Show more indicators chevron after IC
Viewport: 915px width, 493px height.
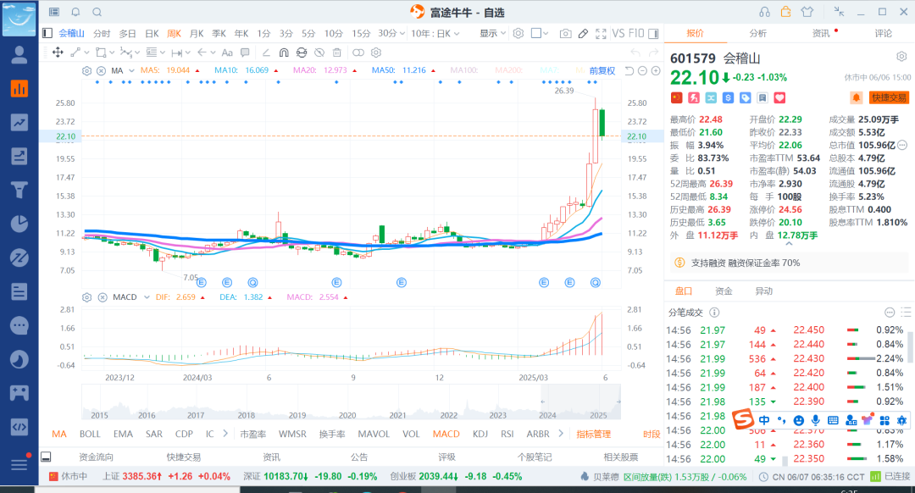coord(225,434)
